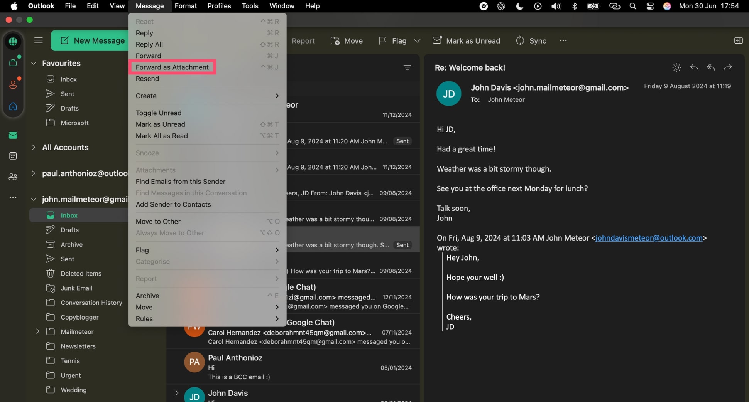Viewport: 749px width, 402px height.
Task: Open the Flag dropdown arrow
Action: click(417, 40)
